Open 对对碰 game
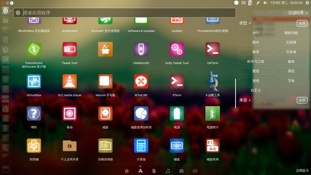This screenshot has width=311, height=175. pyautogui.click(x=34, y=145)
